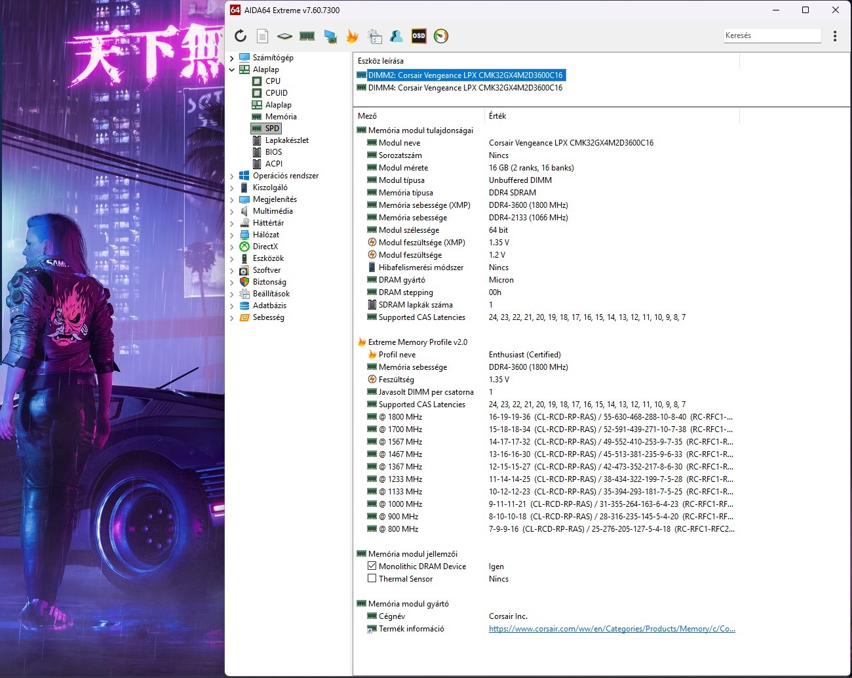
Task: Open the Corsair product information link
Action: 612,629
